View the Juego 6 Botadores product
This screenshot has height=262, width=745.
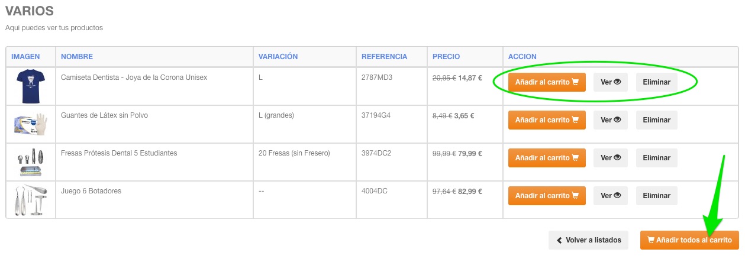(x=610, y=196)
